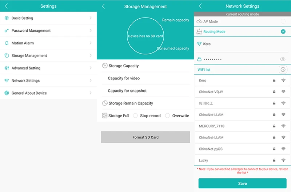This screenshot has width=291, height=192.
Task: Tap the Password Management key icon
Action: point(7,31)
